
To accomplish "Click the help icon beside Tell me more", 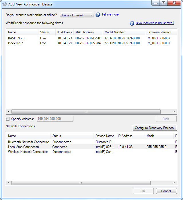I will 98,15.
